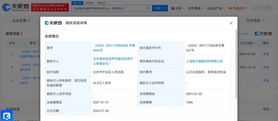Select the 冻结期限至 date 2027-01-01
278x121 pixels.
(x=101, y=102)
